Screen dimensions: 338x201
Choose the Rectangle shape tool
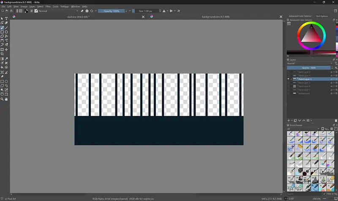(x=2, y=32)
